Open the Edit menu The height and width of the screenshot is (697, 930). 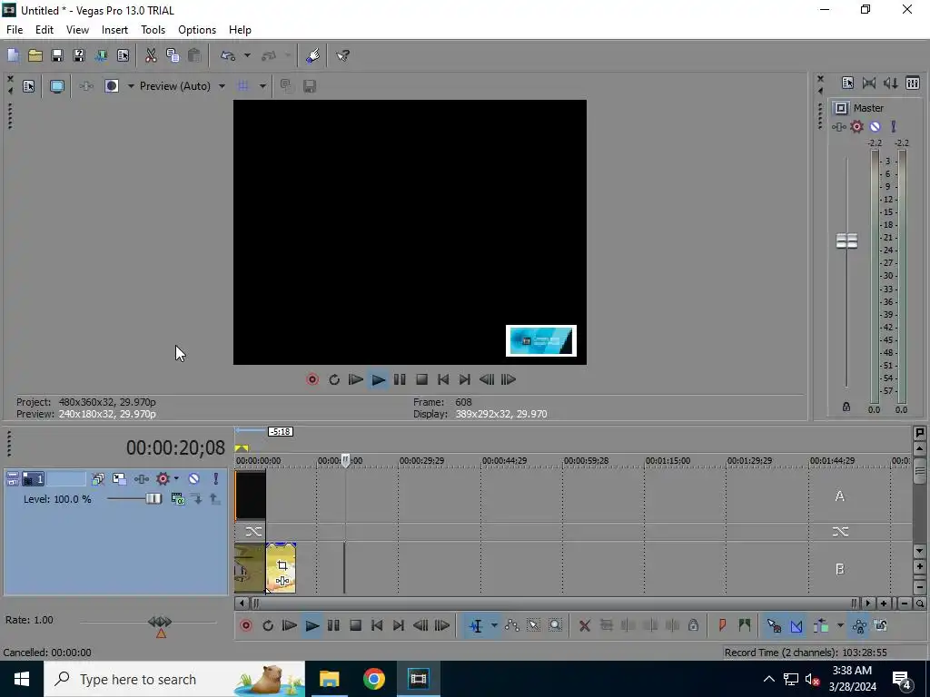click(x=45, y=30)
